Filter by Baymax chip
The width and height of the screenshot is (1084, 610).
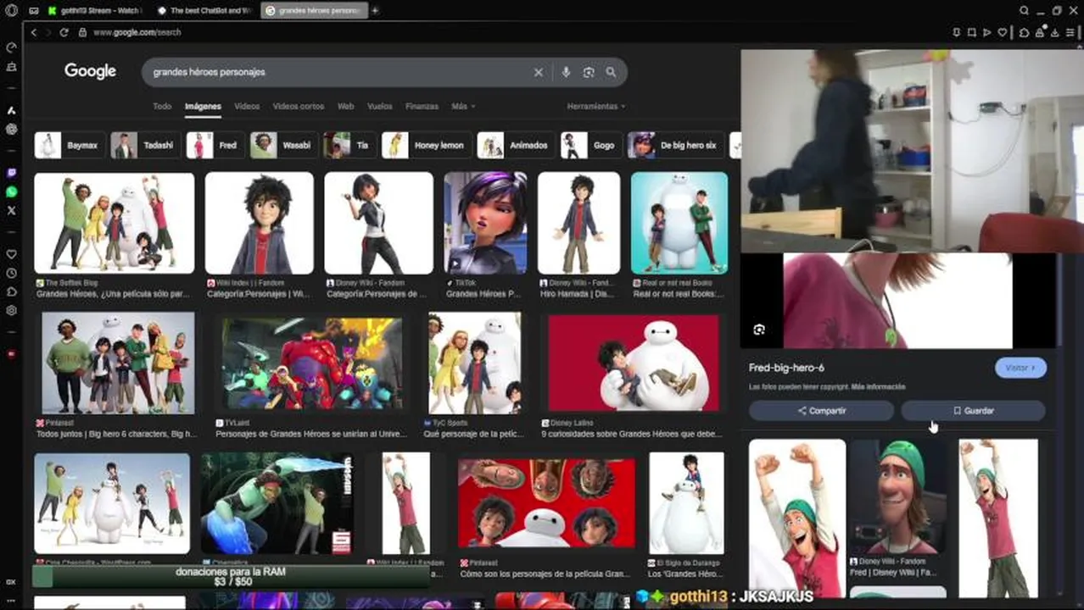70,145
